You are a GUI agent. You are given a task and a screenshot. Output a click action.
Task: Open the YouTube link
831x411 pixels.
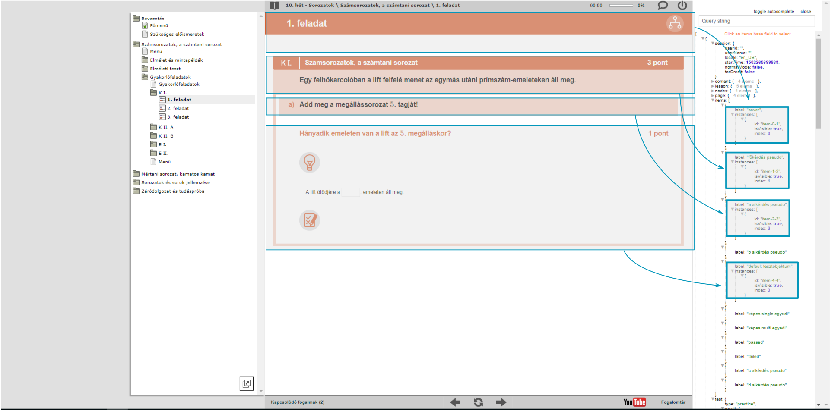pos(634,402)
